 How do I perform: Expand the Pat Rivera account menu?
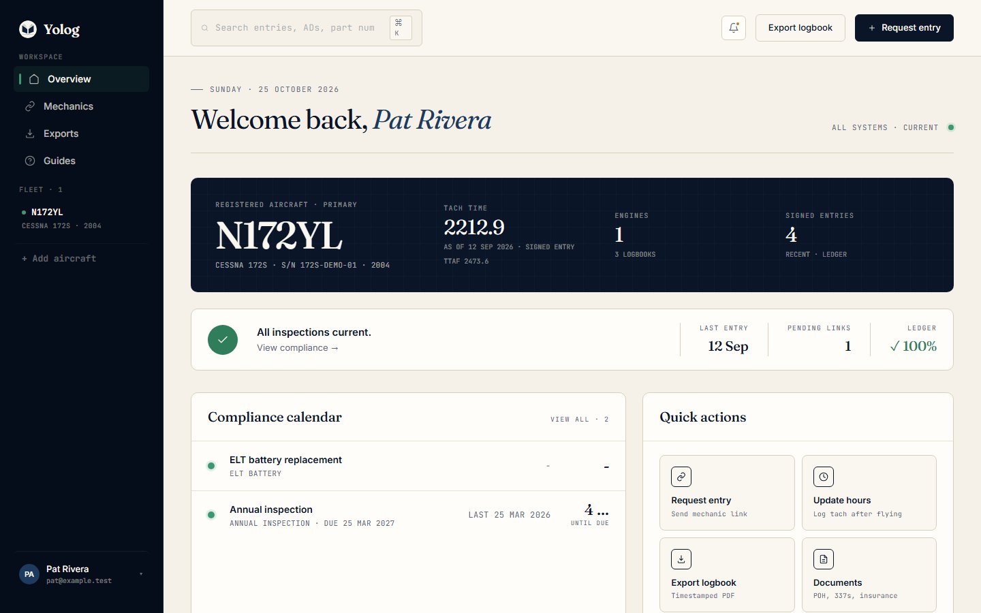pyautogui.click(x=81, y=574)
